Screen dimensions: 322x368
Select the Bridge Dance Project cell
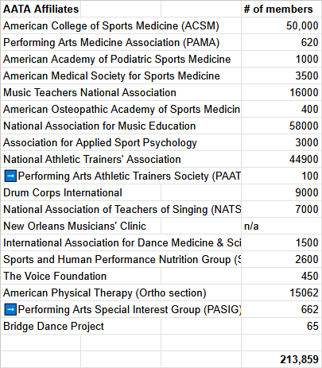pyautogui.click(x=81, y=326)
